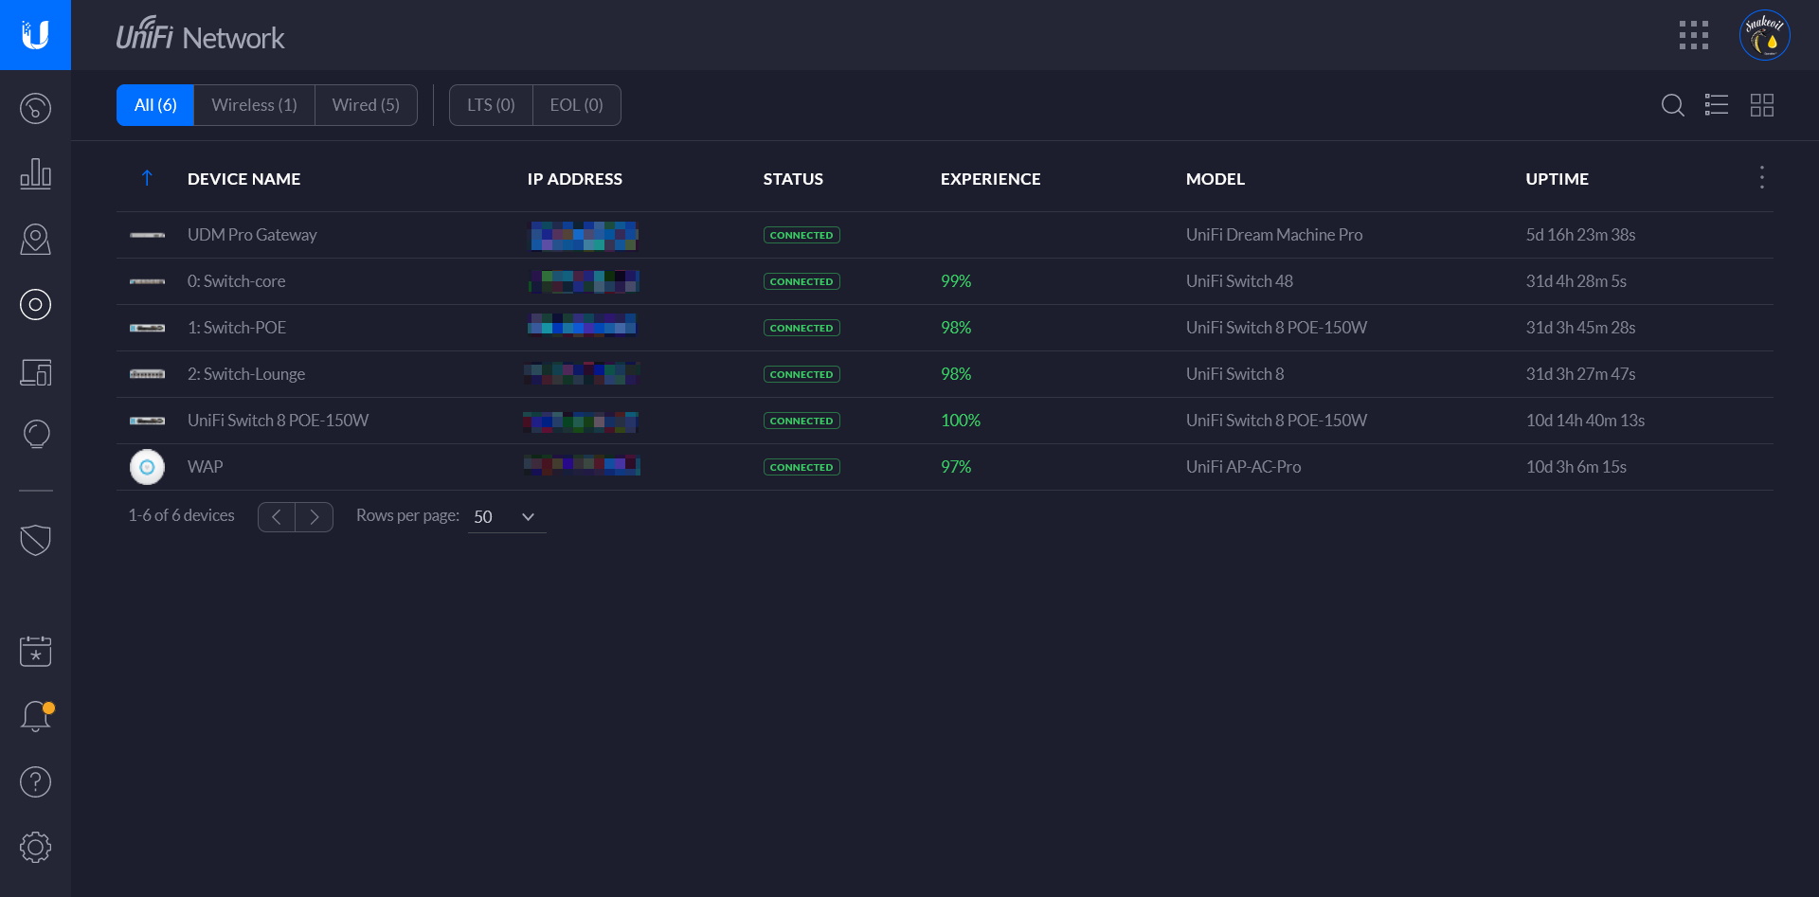Switch to grid view icon
This screenshot has height=897, width=1819.
1761,104
